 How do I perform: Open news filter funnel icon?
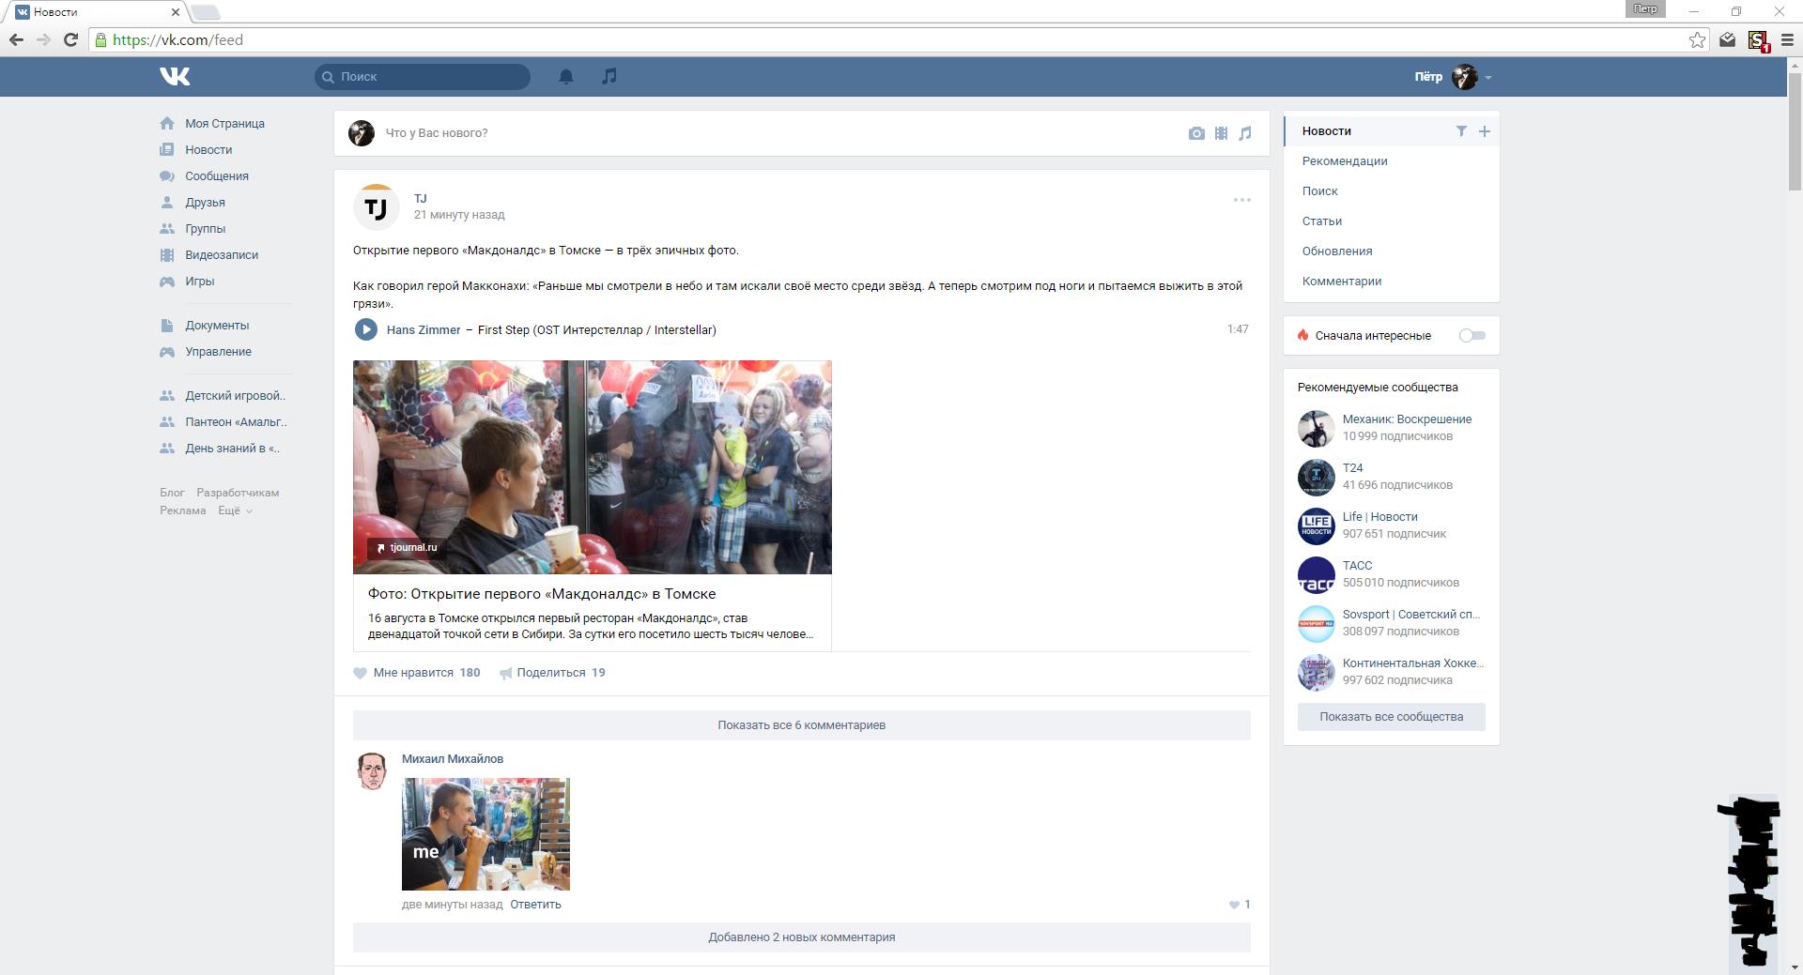click(x=1461, y=131)
